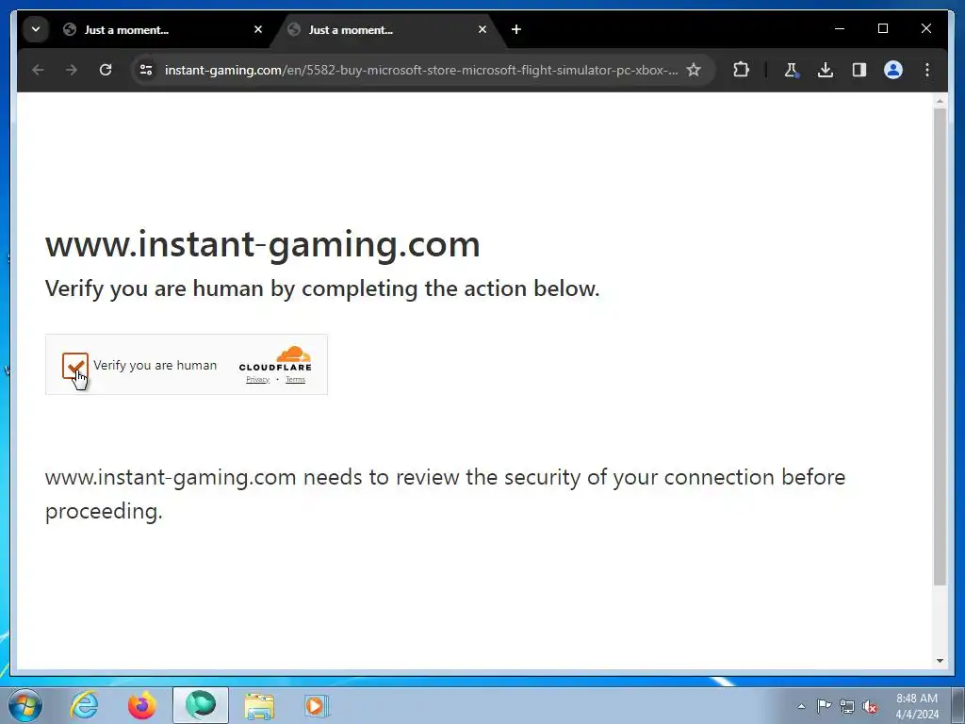
Task: Open the Cloudflare Privacy link
Action: pos(258,379)
